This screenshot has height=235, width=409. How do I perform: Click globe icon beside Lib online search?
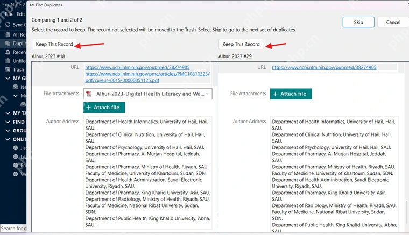click(16, 156)
